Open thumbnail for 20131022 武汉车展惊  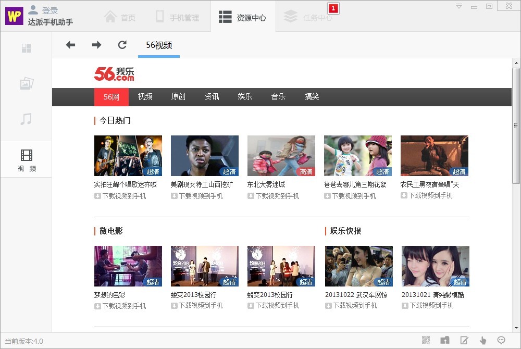[359, 266]
